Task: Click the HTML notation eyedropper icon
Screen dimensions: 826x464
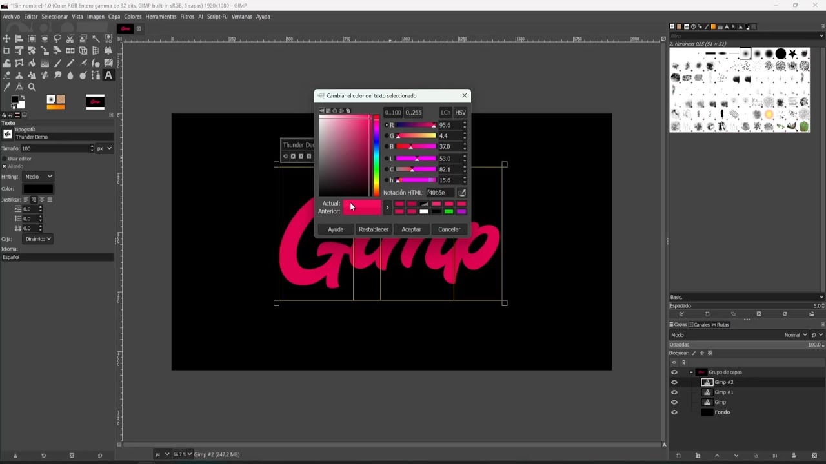Action: coord(462,193)
